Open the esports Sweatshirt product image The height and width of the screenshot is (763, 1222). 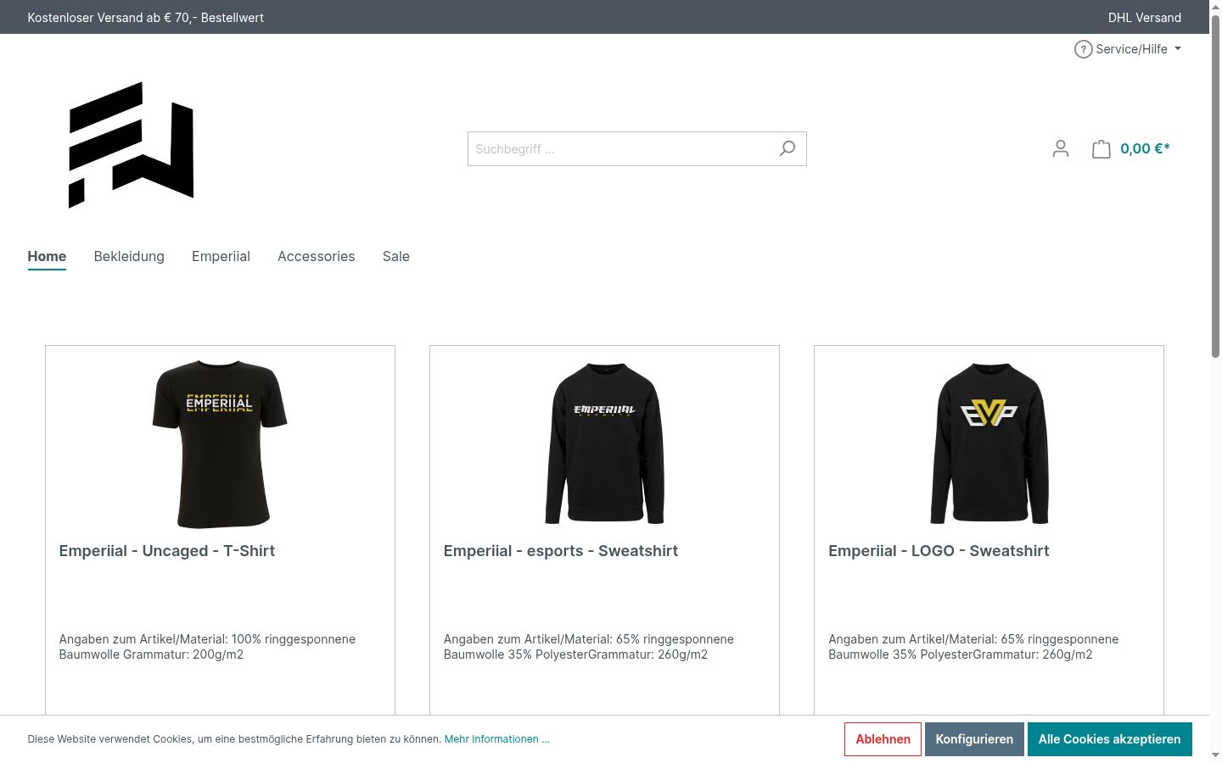pos(604,444)
